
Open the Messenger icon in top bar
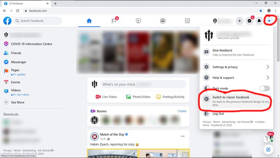point(249,21)
